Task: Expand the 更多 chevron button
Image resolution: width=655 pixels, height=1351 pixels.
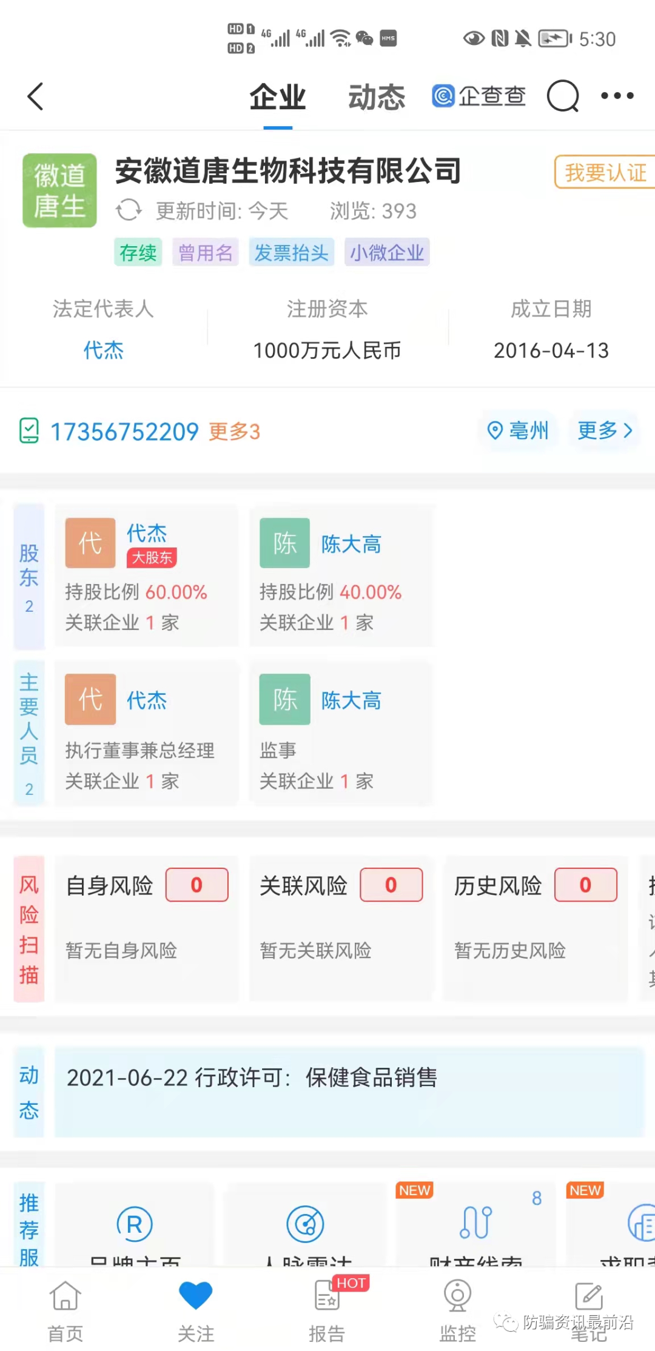Action: [605, 431]
